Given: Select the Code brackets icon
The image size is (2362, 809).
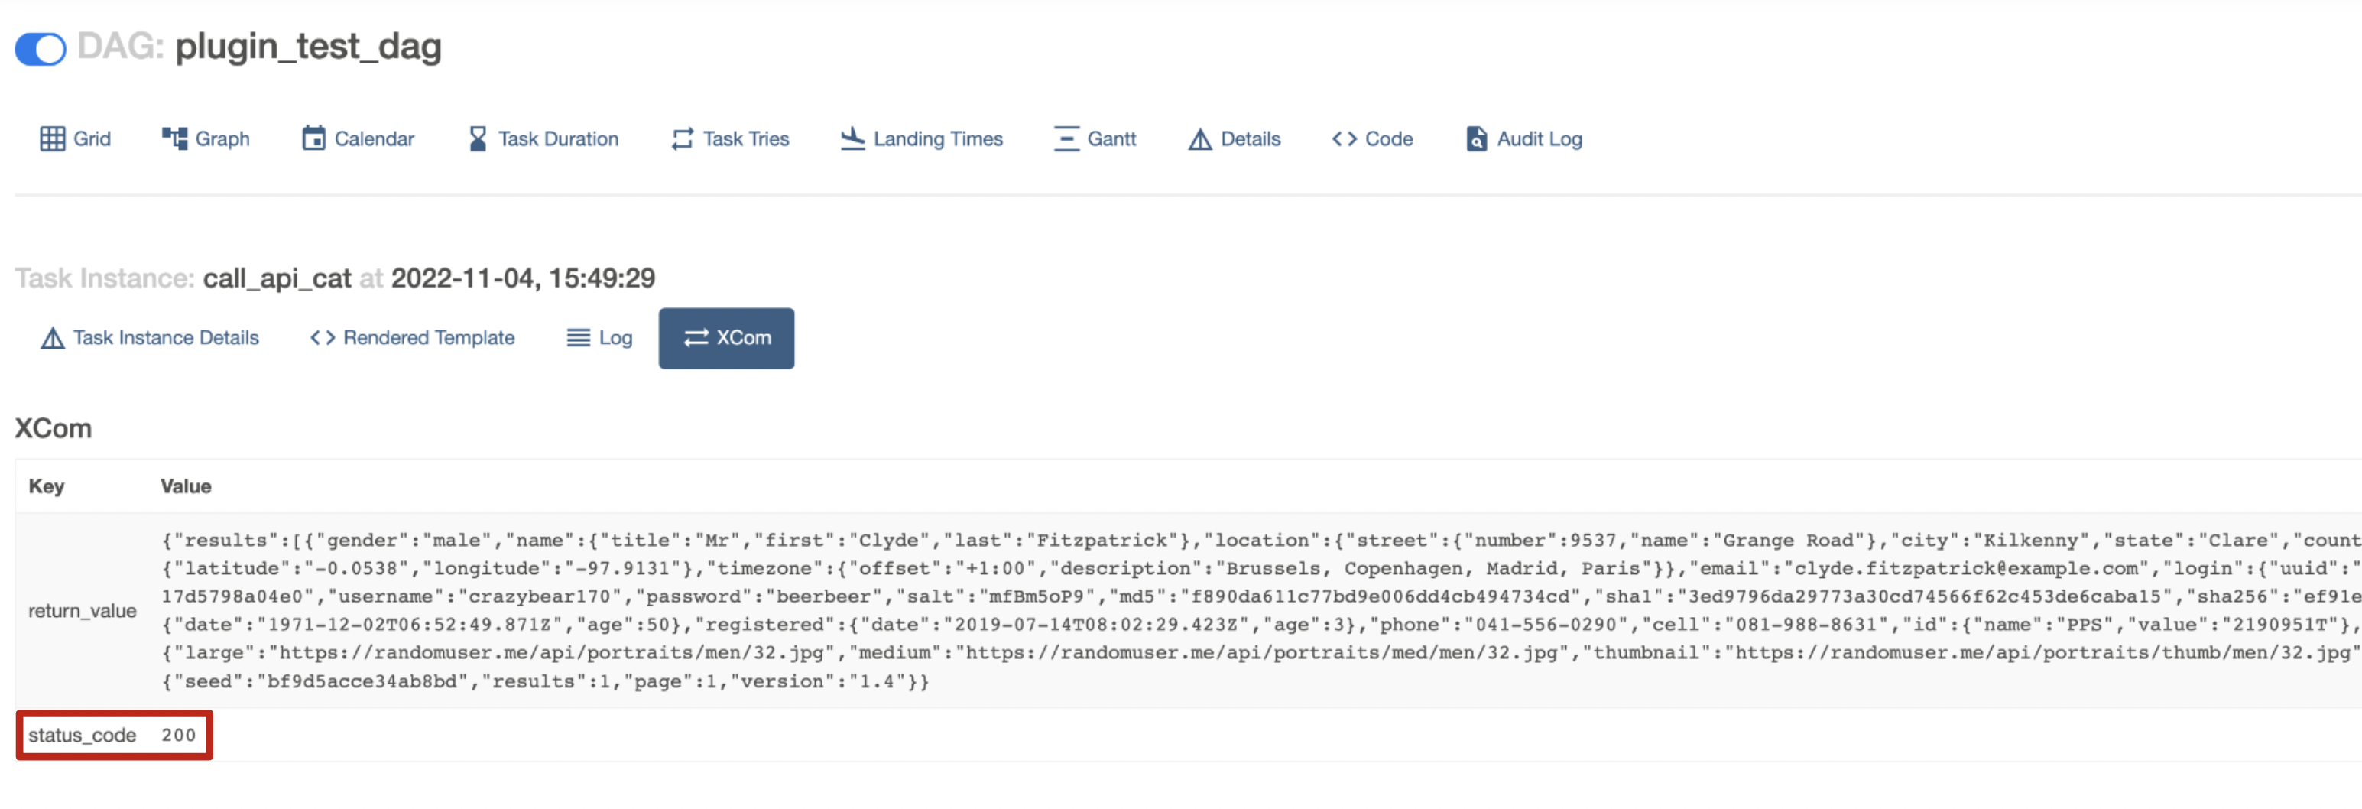Looking at the screenshot, I should 1345,138.
